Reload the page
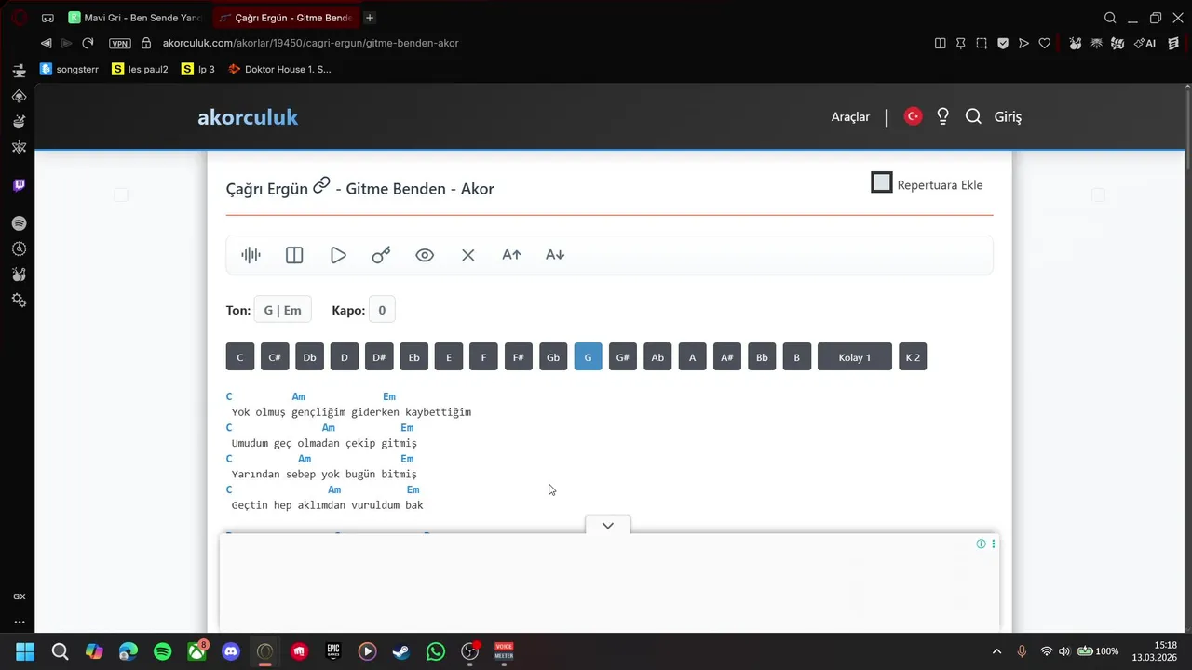The image size is (1192, 670). point(88,43)
